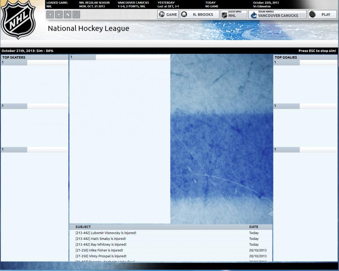The image size is (339, 271).
Task: Open Lubomir Visnovsky is injured message
Action: click(170, 233)
